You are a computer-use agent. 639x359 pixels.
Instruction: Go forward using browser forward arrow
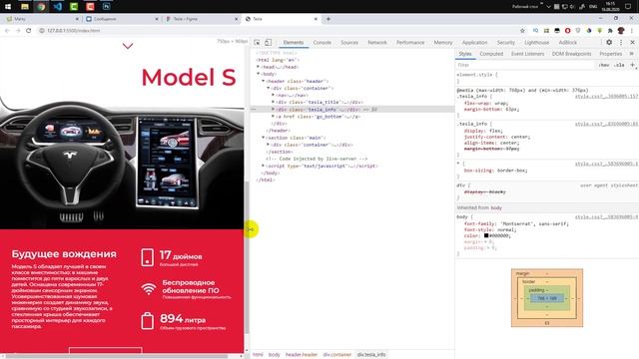18,31
